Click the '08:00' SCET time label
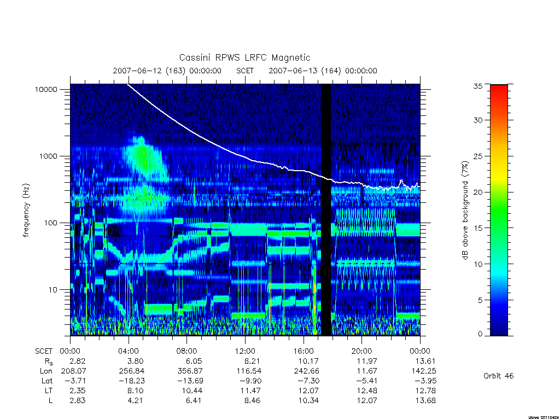 186,351
